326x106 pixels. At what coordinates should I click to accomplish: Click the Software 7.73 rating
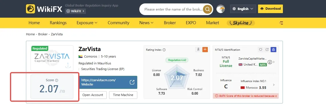click(x=162, y=91)
